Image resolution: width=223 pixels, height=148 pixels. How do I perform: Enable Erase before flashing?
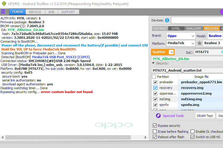[155, 131]
